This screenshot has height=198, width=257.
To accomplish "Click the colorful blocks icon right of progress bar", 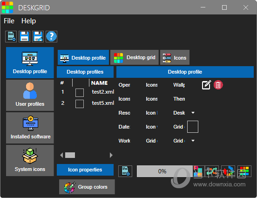I will pos(198,171).
